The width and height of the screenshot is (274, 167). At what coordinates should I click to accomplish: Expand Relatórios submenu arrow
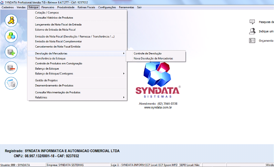pyautogui.click(x=124, y=97)
